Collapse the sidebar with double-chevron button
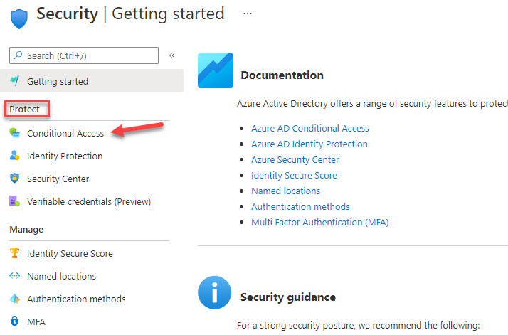This screenshot has width=508, height=335. 172,55
